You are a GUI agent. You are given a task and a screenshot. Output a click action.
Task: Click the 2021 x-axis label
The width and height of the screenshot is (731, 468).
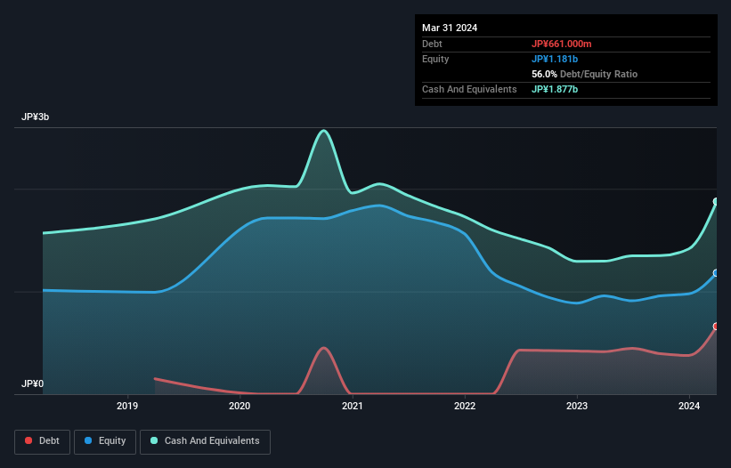point(352,406)
